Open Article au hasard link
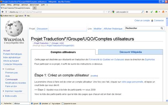The image size is (168, 105). pyautogui.click(x=11, y=61)
